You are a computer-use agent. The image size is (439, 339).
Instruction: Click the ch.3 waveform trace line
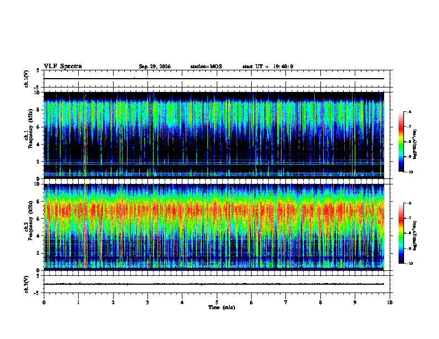point(214,284)
